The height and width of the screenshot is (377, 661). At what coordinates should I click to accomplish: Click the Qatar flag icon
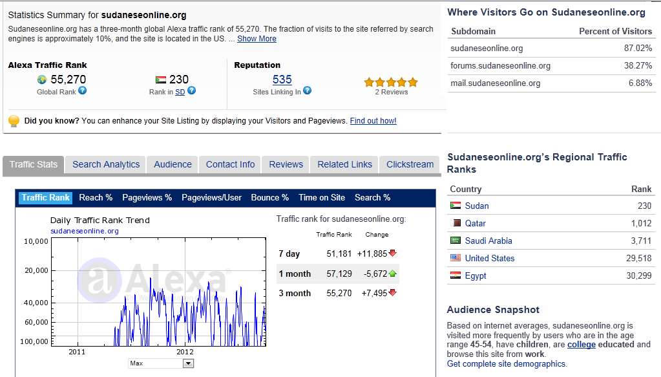pyautogui.click(x=456, y=223)
